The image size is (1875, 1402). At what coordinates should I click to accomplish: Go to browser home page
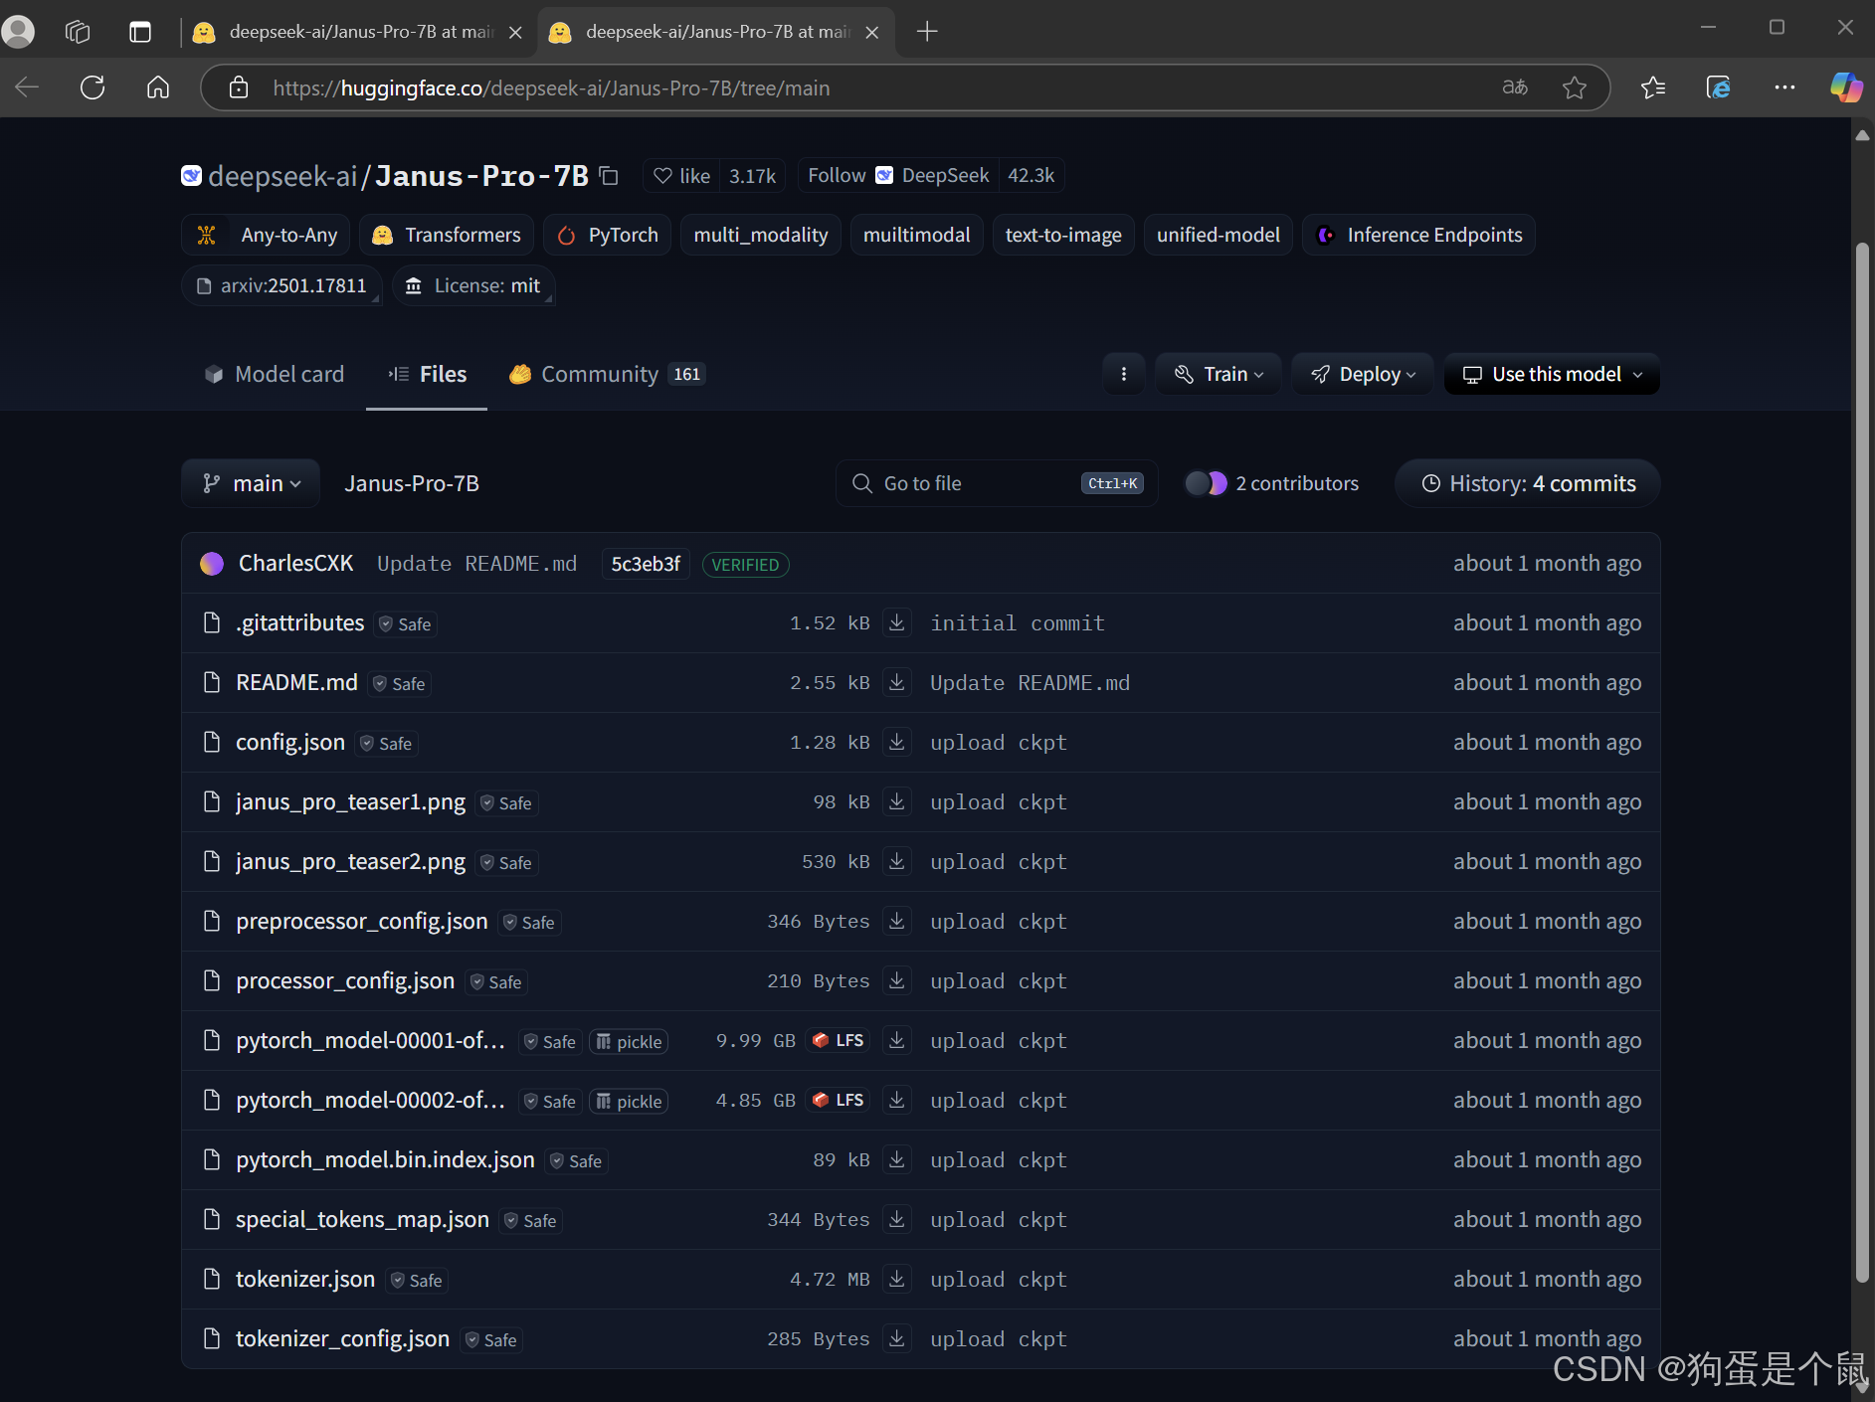(158, 88)
